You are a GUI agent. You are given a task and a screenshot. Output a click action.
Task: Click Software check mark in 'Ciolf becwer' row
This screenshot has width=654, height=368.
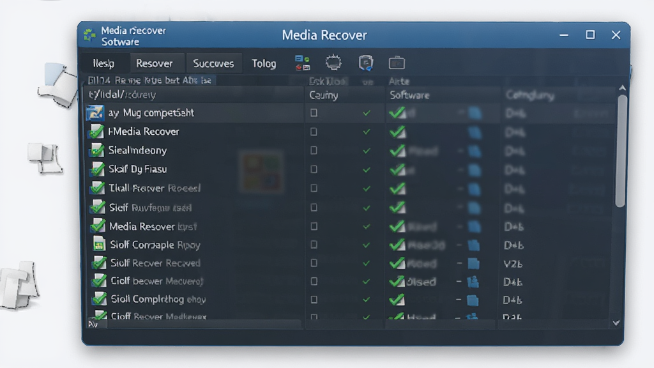coord(397,281)
